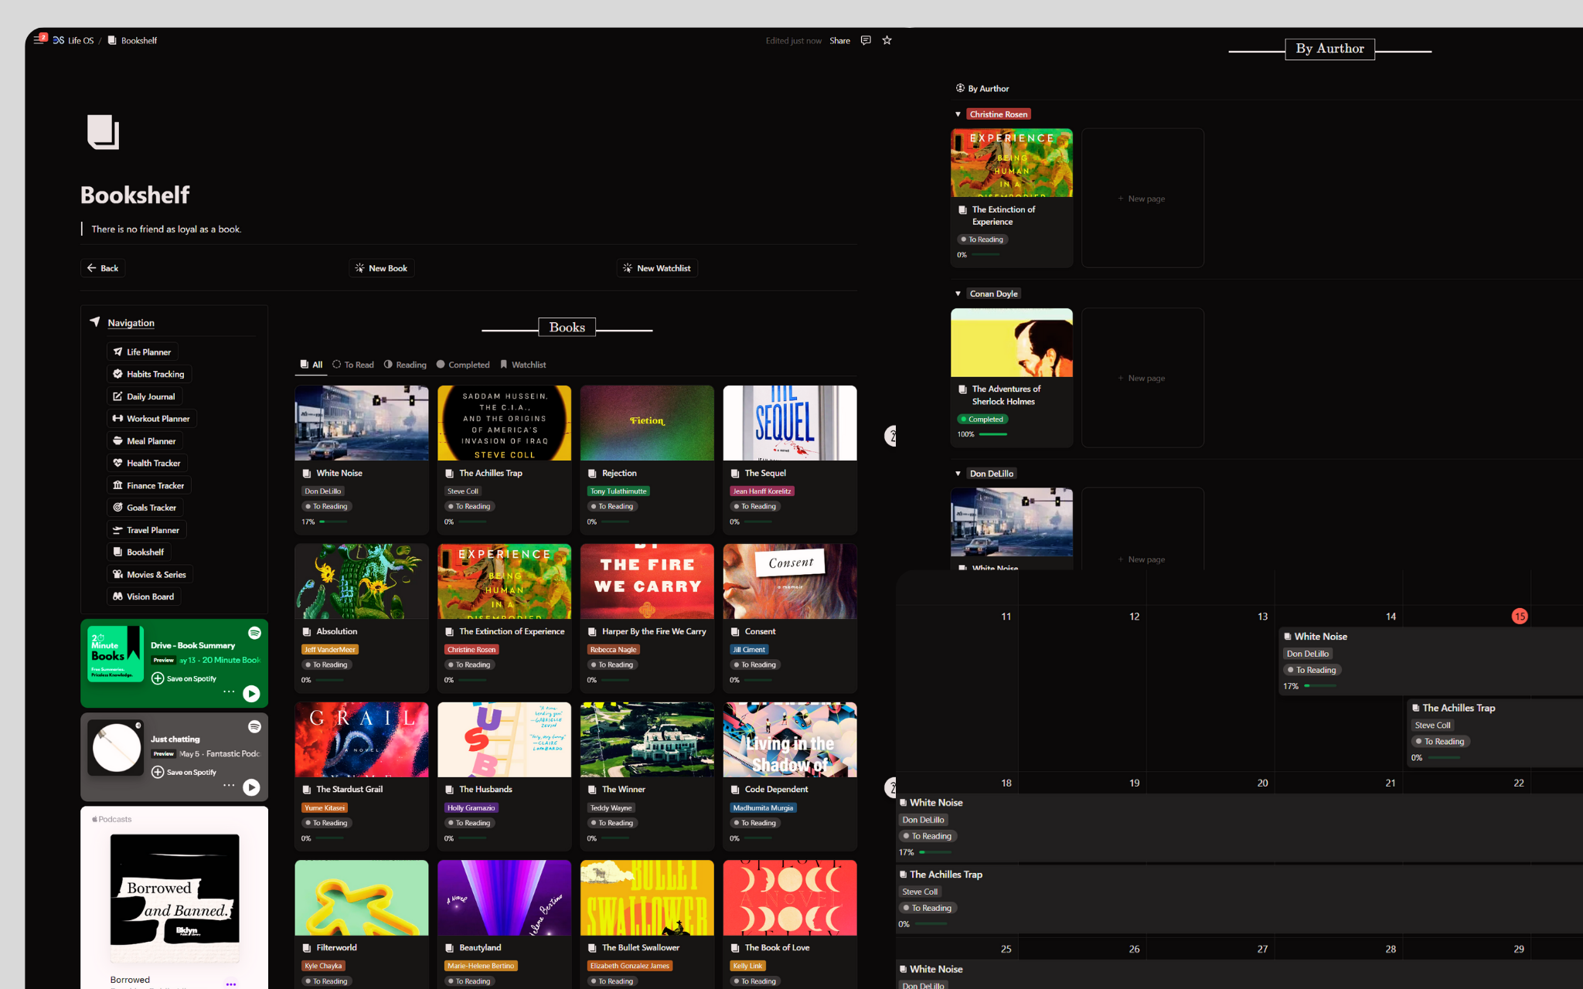Click the Back button above Navigation
The image size is (1583, 989).
pos(103,268)
